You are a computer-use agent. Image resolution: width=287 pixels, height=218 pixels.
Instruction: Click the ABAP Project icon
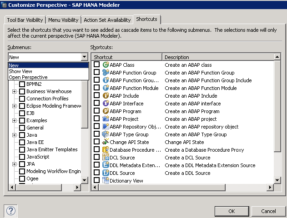tap(106, 119)
